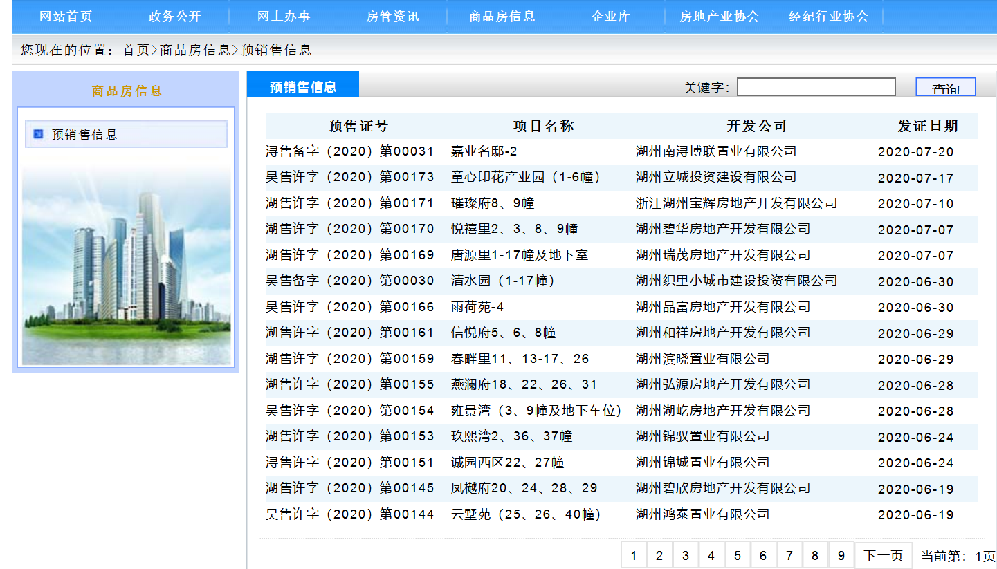
Task: Click the 项目名称 column header
Action: [544, 126]
